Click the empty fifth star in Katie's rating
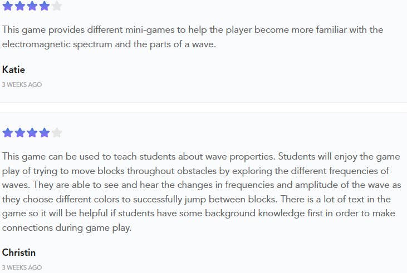The width and height of the screenshot is (407, 273). click(57, 6)
